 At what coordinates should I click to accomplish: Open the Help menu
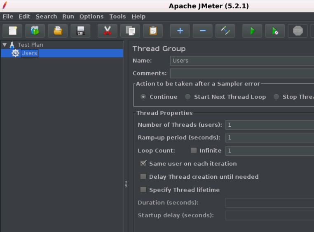138,17
